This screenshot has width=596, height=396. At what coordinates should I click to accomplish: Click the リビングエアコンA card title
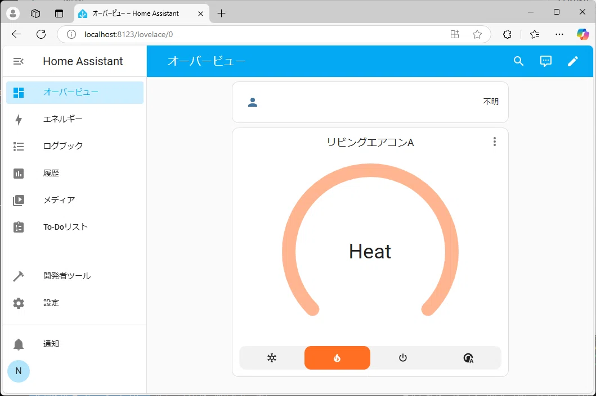370,142
